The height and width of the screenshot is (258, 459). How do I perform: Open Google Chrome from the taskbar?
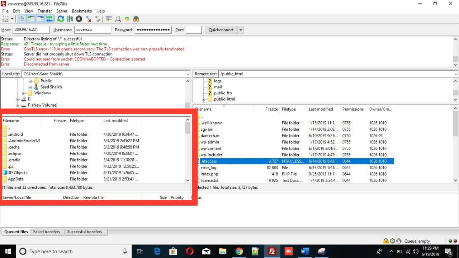(x=239, y=251)
